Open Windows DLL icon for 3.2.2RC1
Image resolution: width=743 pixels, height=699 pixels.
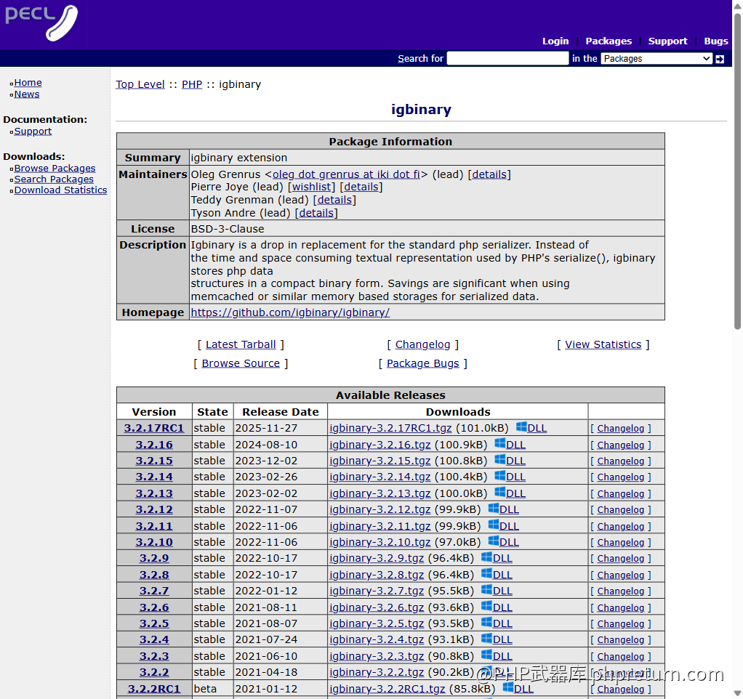(x=508, y=687)
